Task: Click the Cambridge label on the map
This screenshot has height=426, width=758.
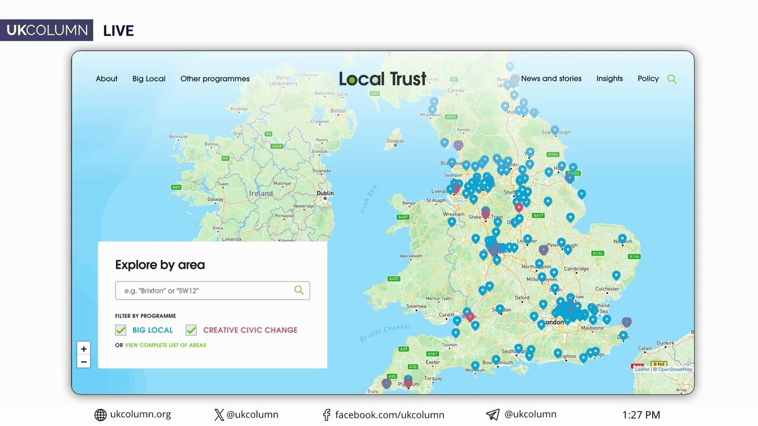Action: point(576,269)
